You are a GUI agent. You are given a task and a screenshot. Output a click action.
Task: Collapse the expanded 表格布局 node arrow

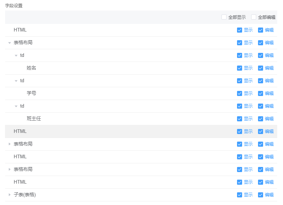click(x=9, y=43)
